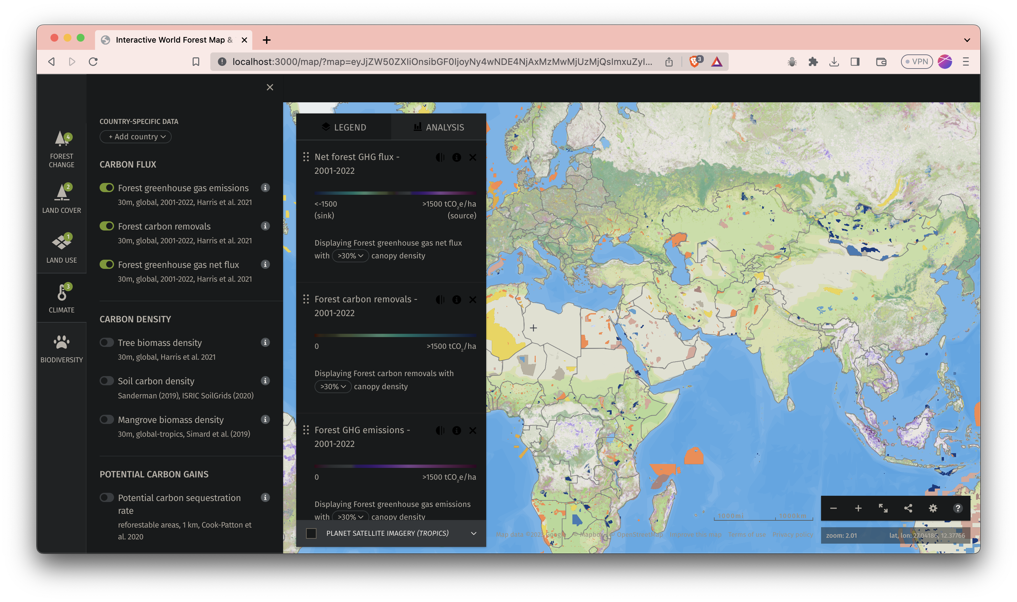This screenshot has height=602, width=1017.
Task: Adjust opacity of Net forest GHG flux layer
Action: (x=440, y=157)
